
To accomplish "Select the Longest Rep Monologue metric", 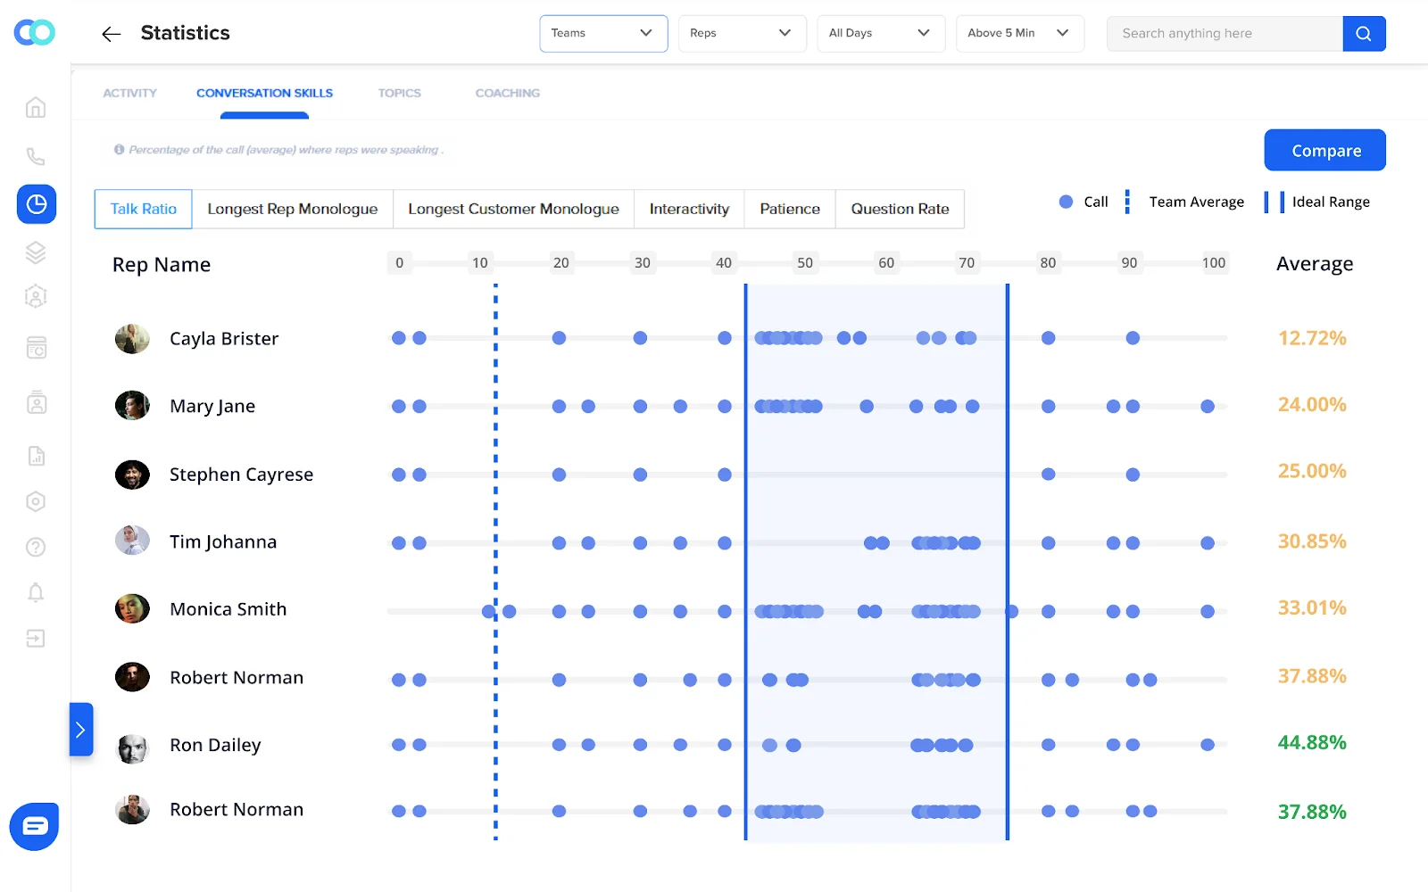I will (x=292, y=209).
